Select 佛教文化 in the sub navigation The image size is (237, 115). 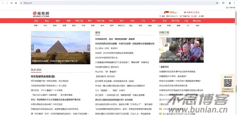pos(121,25)
